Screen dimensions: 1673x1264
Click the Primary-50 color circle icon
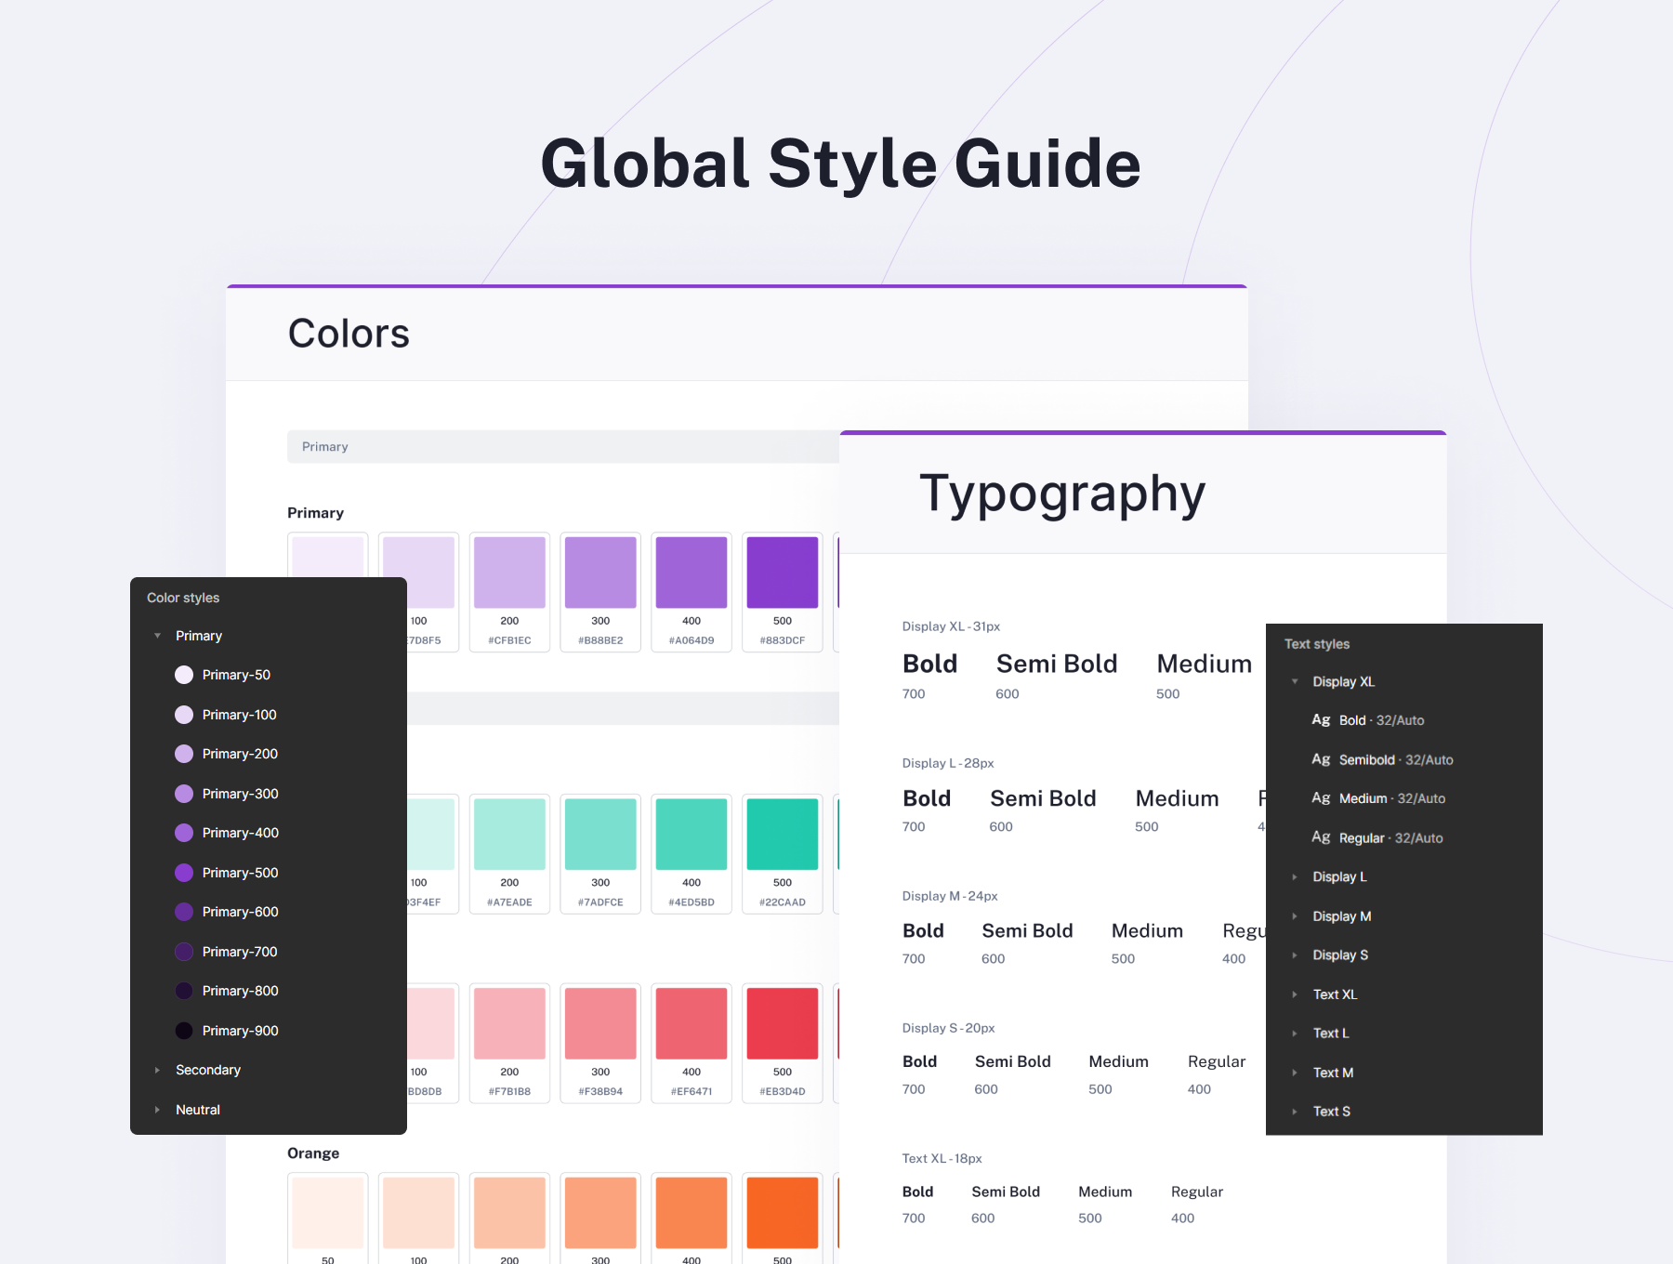[184, 675]
